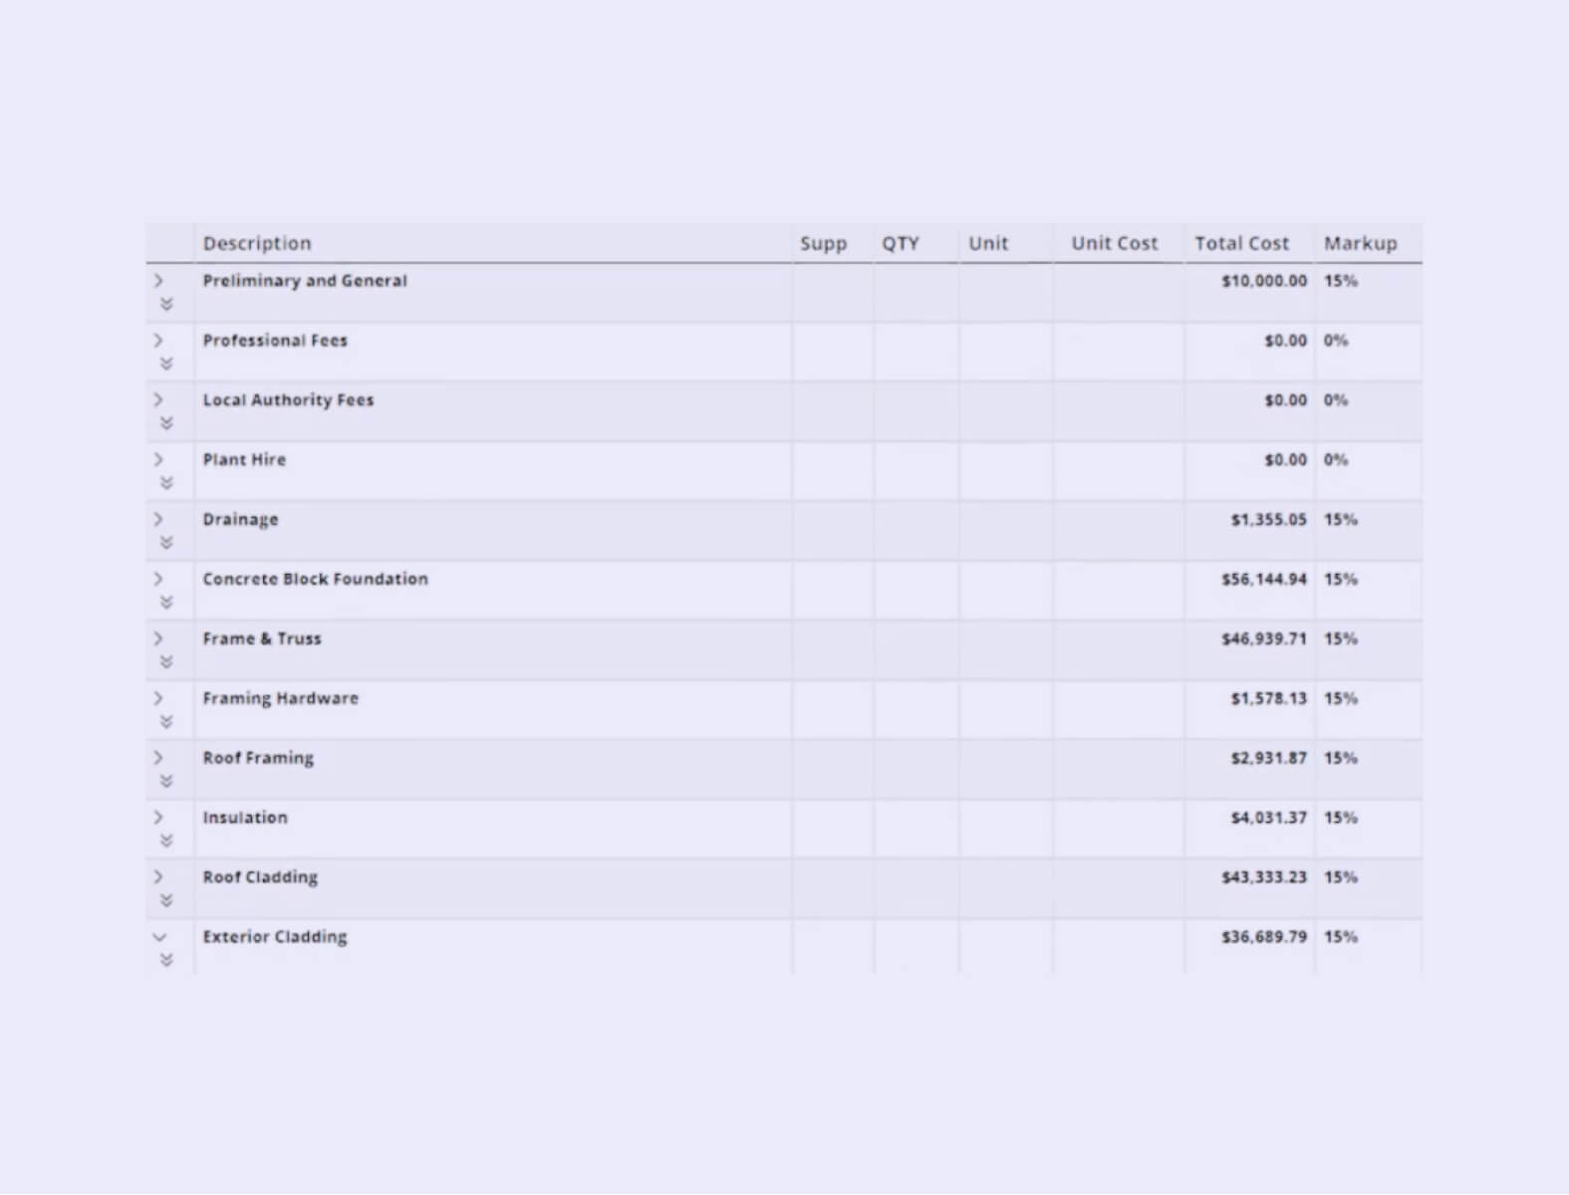The width and height of the screenshot is (1569, 1195).
Task: Click the $46,939.71 total cost cell
Action: 1263,638
